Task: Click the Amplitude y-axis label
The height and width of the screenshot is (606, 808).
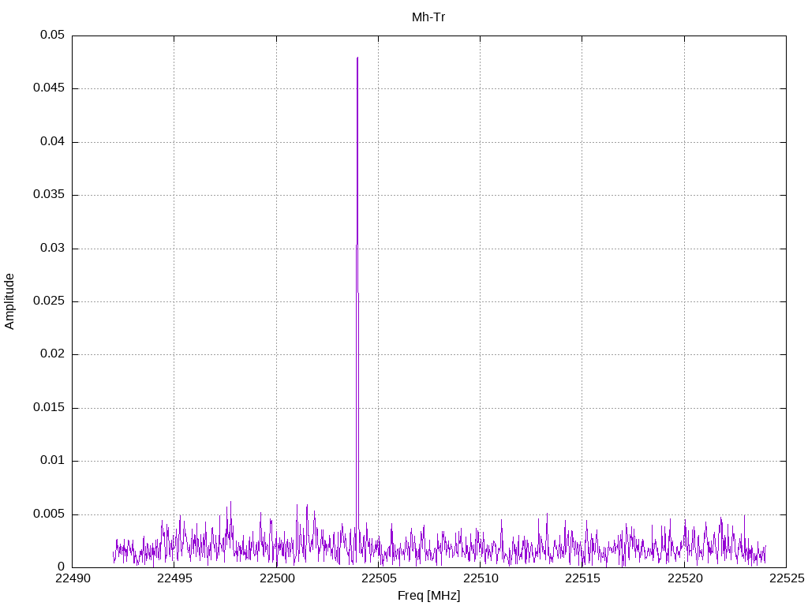Action: [10, 301]
